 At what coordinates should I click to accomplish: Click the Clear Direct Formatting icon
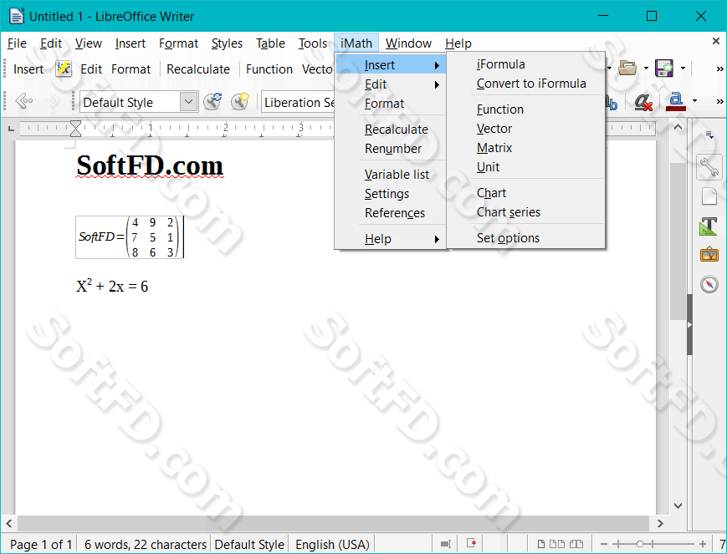point(643,101)
